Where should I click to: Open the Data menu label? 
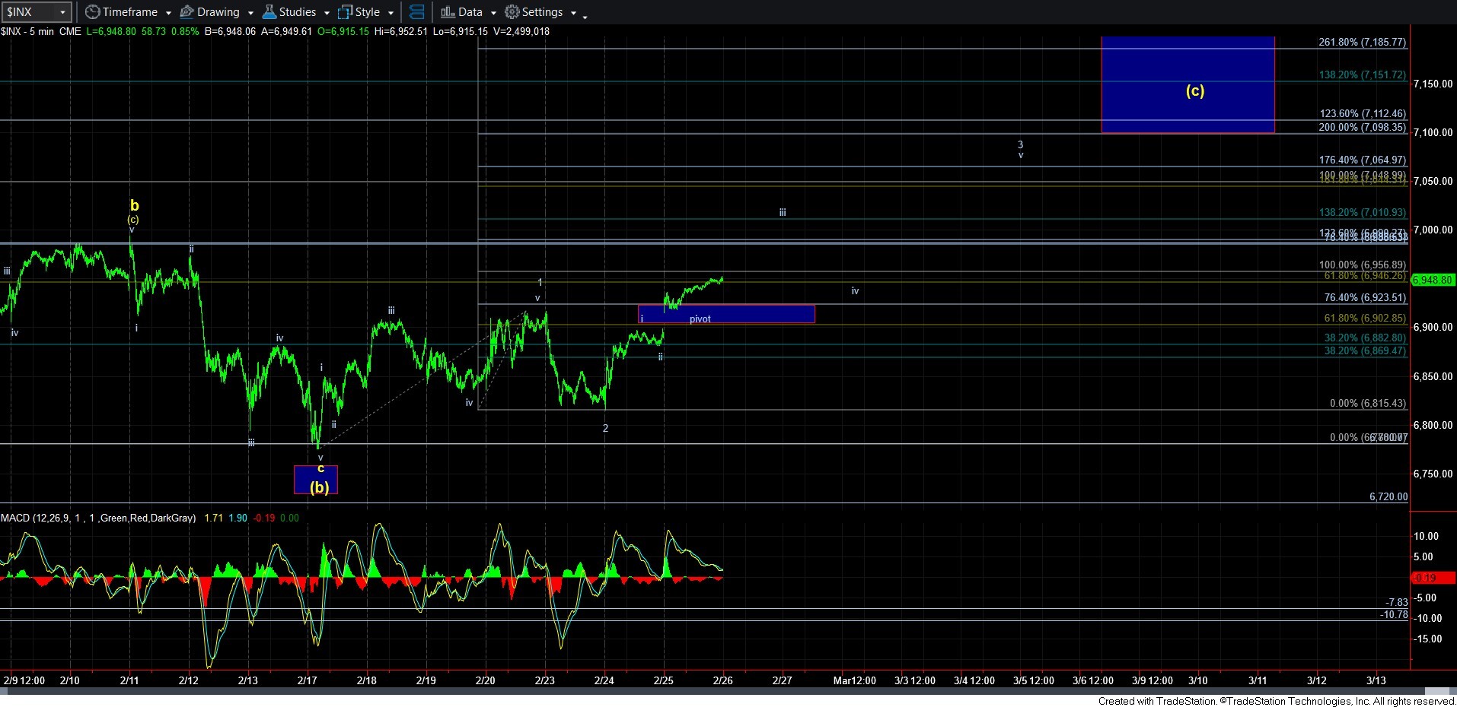tap(470, 12)
